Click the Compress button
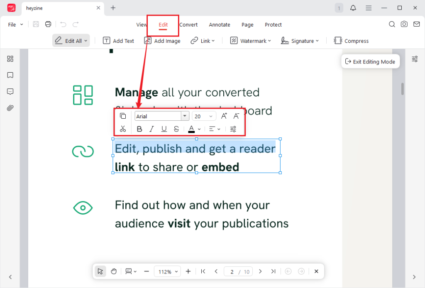Screen dimensions: 425x288 [351, 41]
